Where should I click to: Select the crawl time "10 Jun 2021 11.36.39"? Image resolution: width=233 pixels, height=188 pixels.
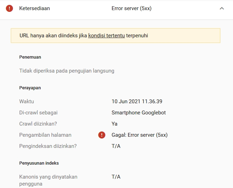137,101
